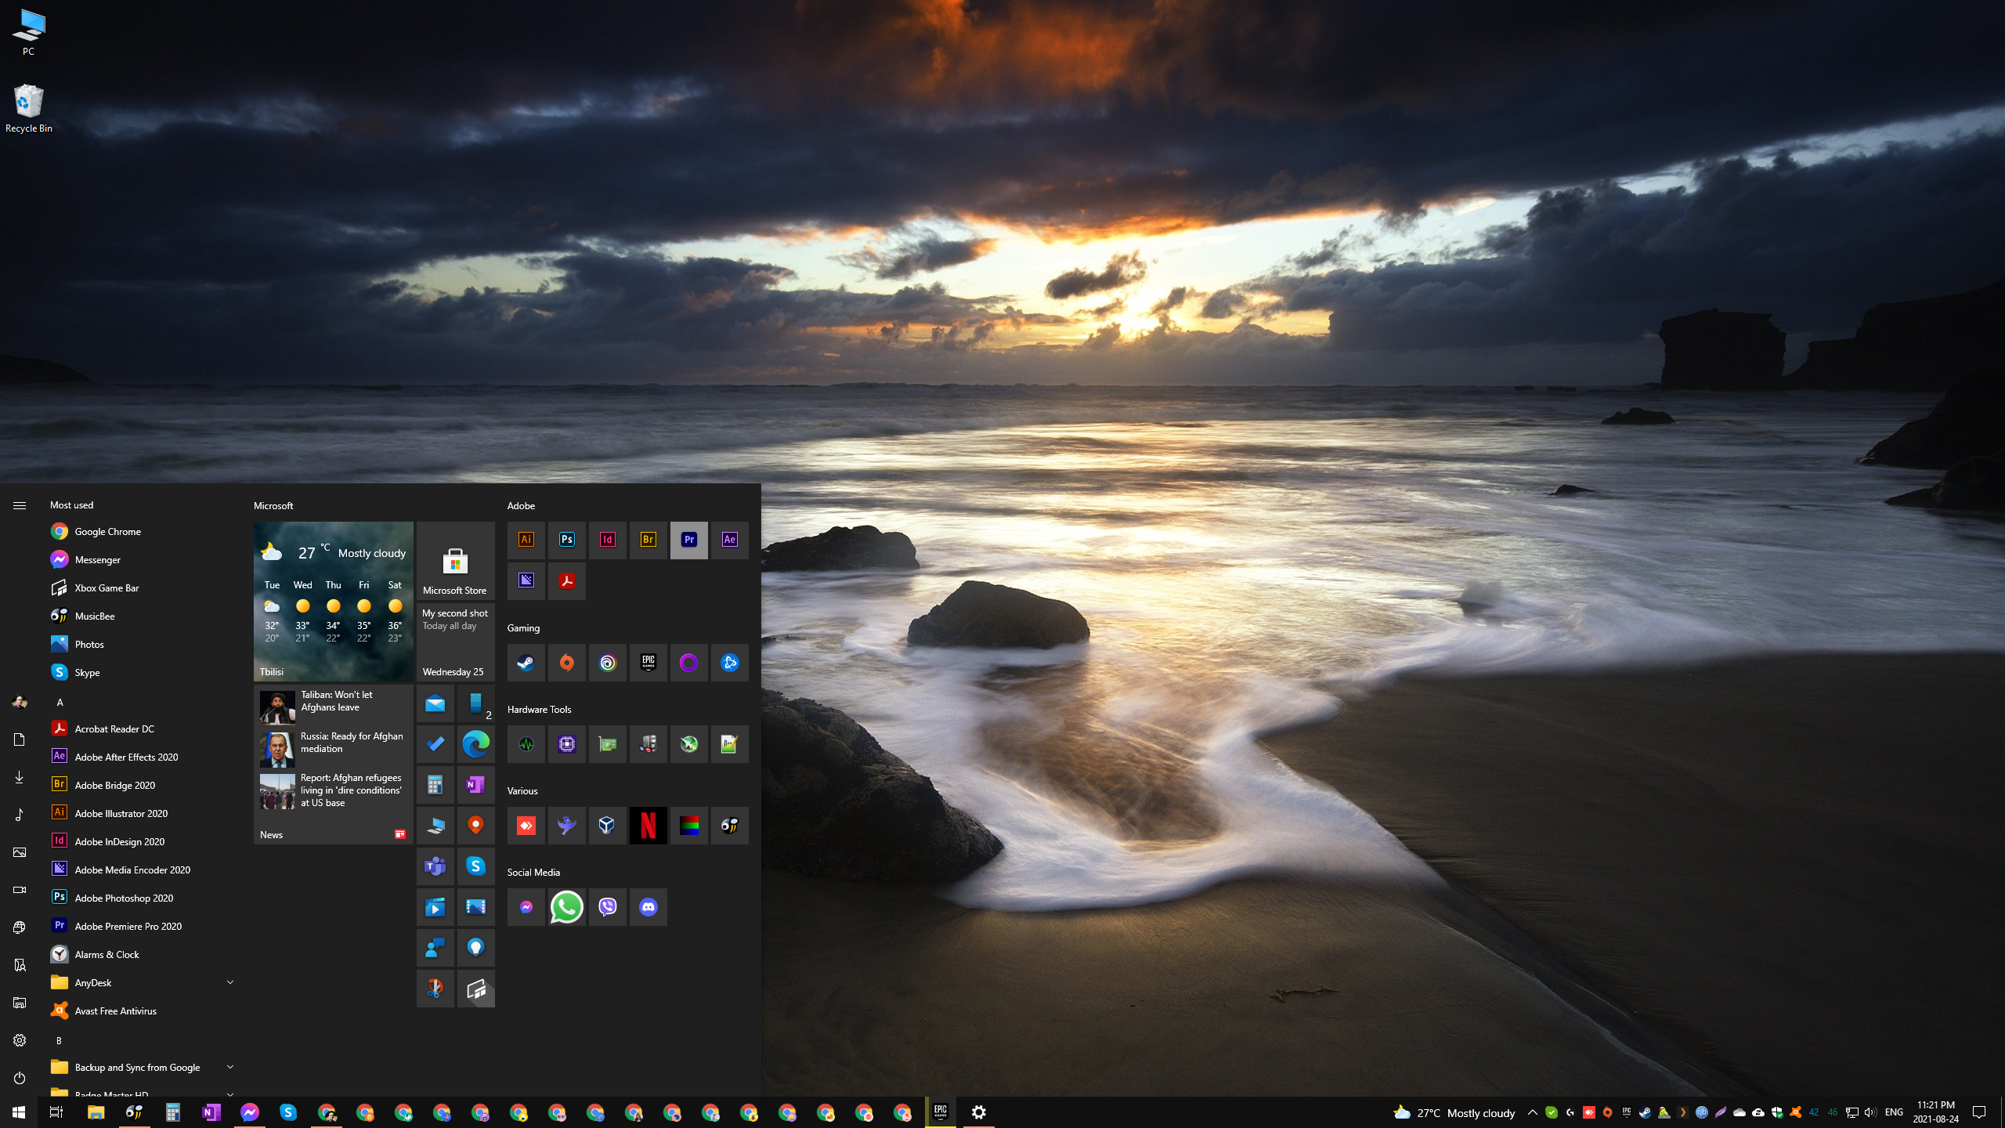
Task: Open Task View on the taskbar
Action: pyautogui.click(x=56, y=1112)
